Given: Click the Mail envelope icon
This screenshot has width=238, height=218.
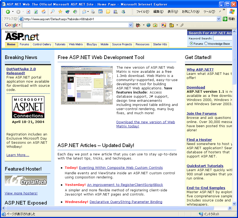Looking at the screenshot, I should 84,12.
